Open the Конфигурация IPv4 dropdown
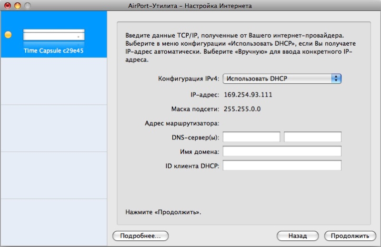Viewport: 381px width, 247px height. [x=283, y=79]
